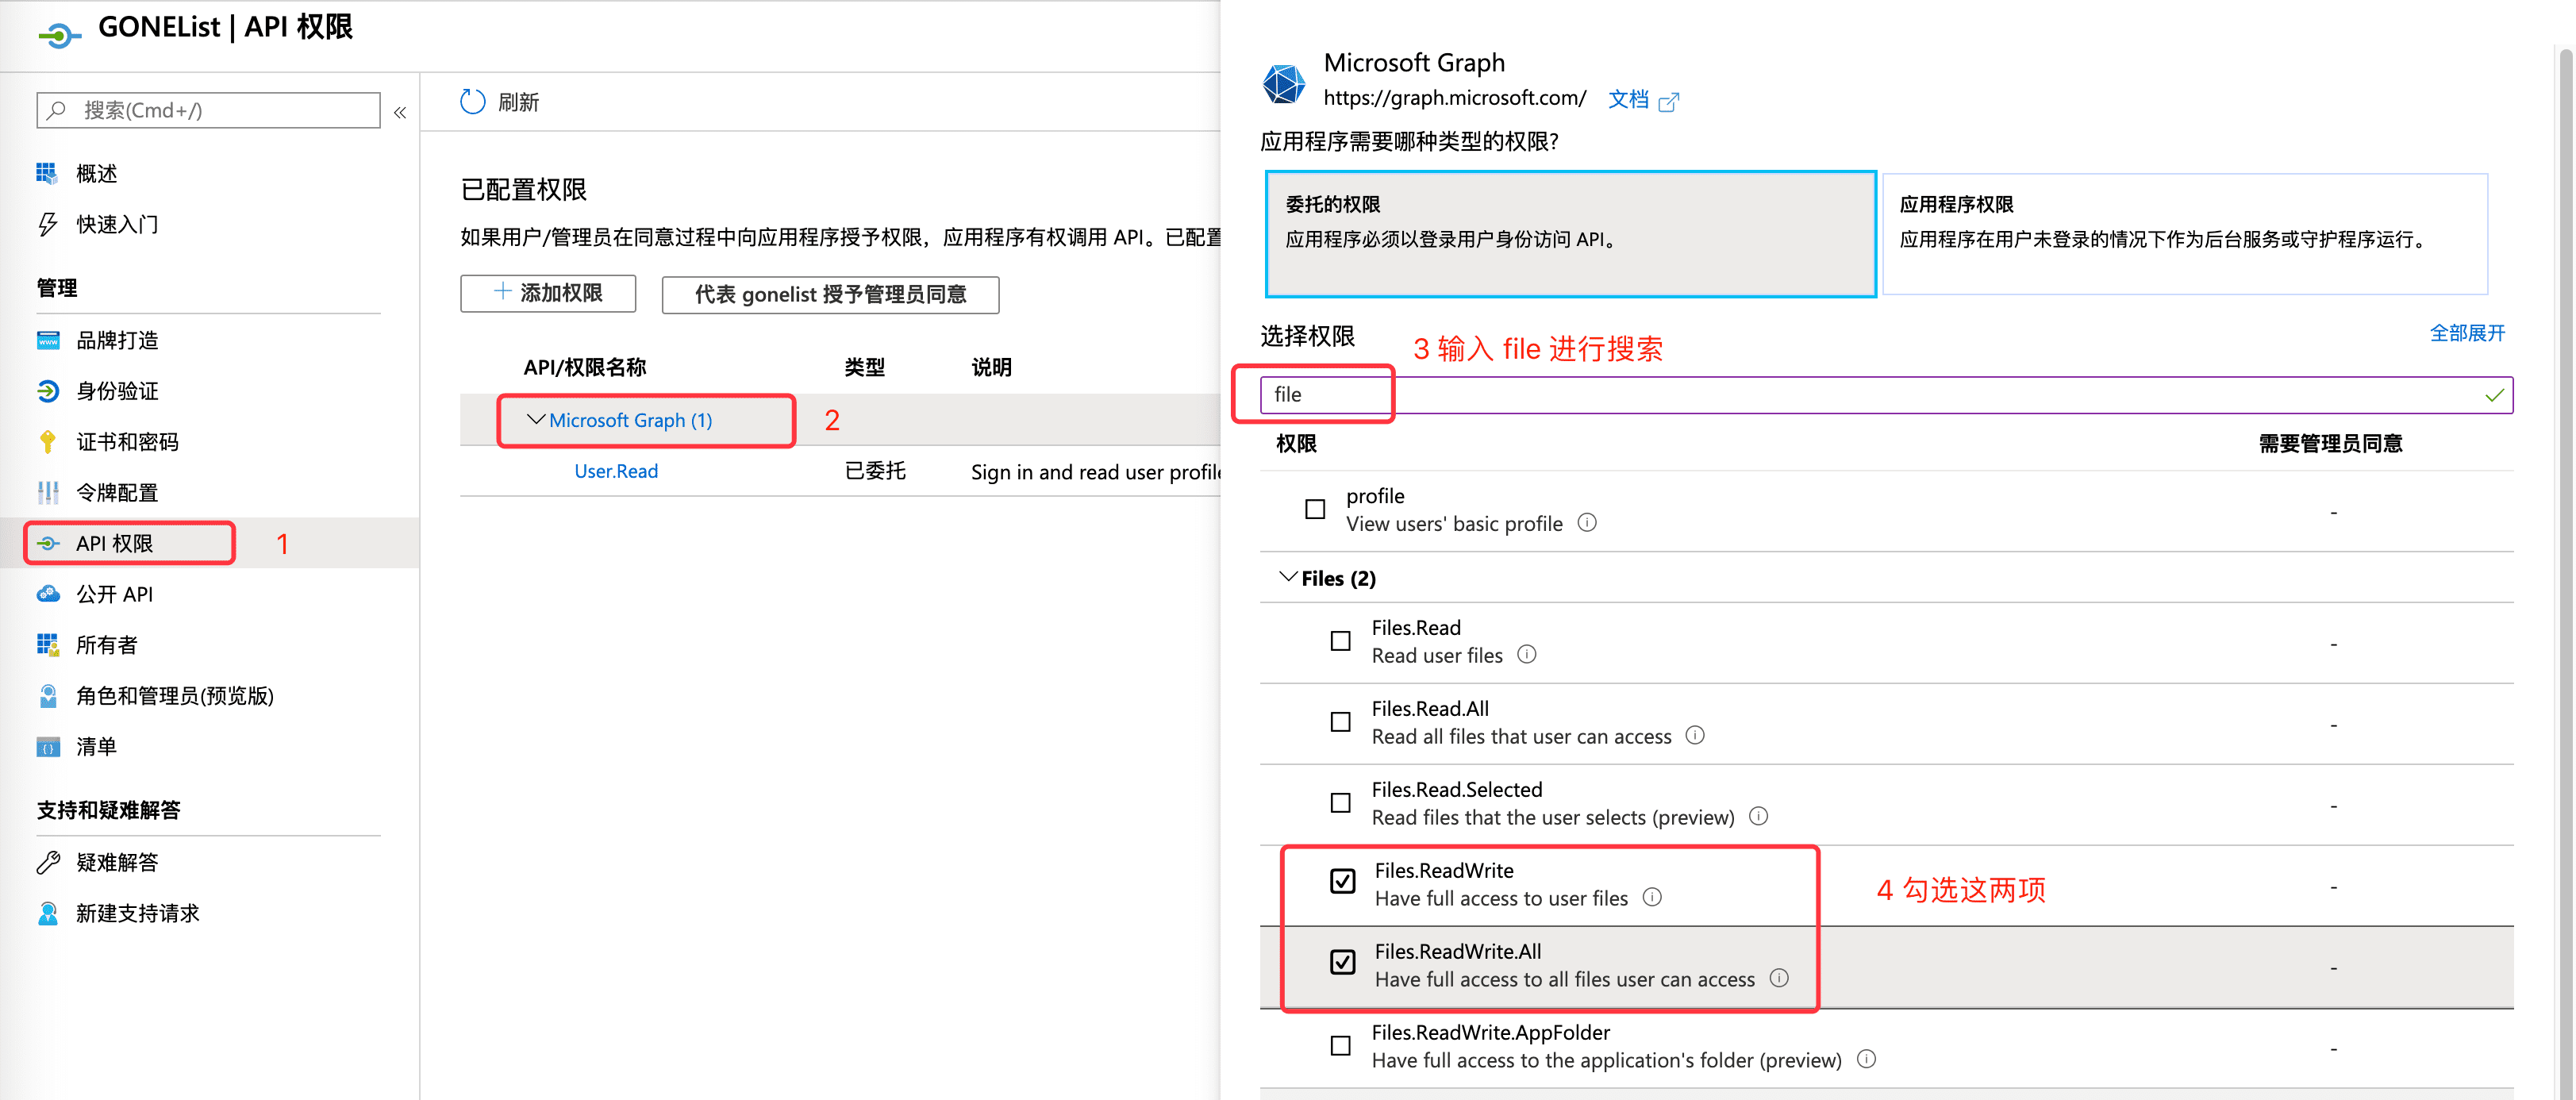2576x1100 pixels.
Task: Click the 添加权限 button
Action: (x=548, y=293)
